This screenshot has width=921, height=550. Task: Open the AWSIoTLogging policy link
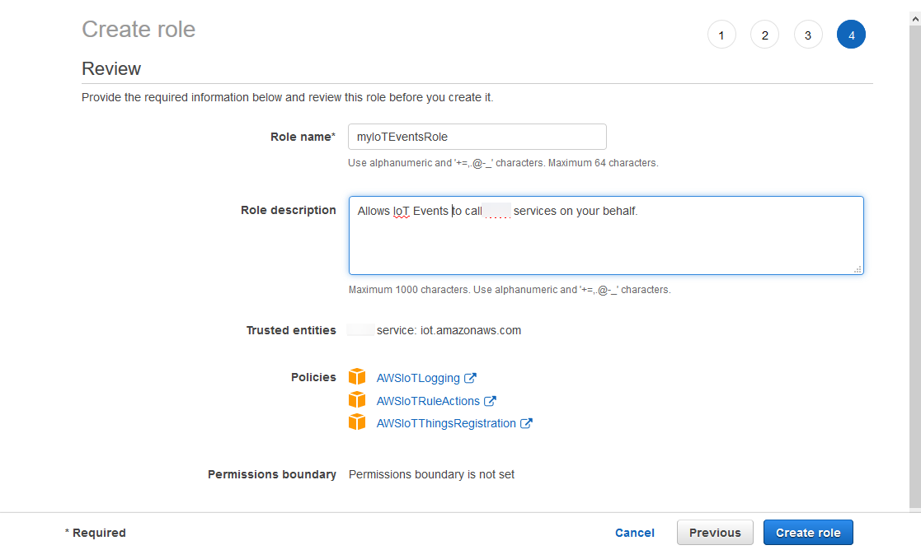418,378
